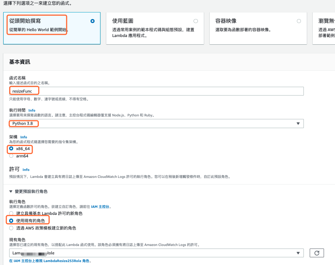Open the 執行時間 Python 3.8 dropdown
The width and height of the screenshot is (335, 265).
pyautogui.click(x=157, y=124)
